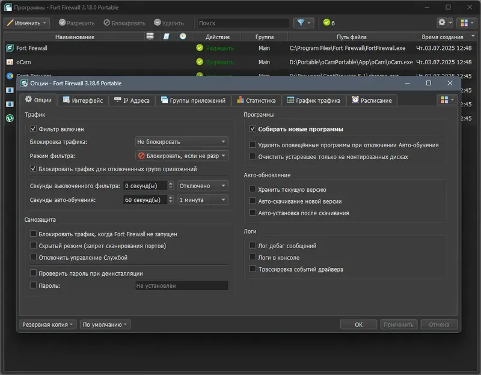Click the filter funnel icon in toolbar
Viewport: 481px width, 375px height.
pyautogui.click(x=301, y=23)
